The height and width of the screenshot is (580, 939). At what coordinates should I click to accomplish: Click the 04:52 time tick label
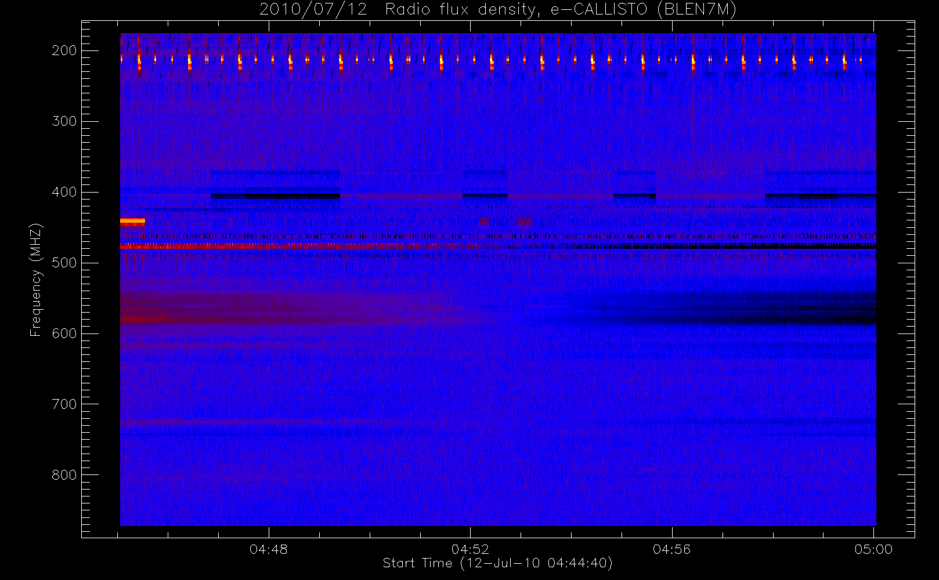[x=471, y=549]
